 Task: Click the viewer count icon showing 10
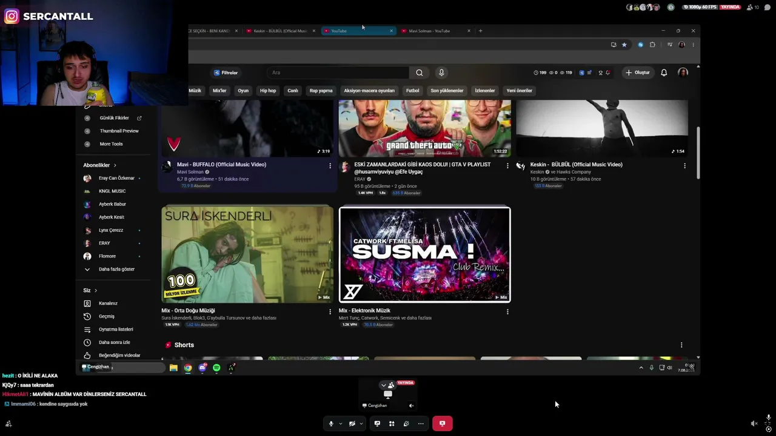pyautogui.click(x=753, y=7)
